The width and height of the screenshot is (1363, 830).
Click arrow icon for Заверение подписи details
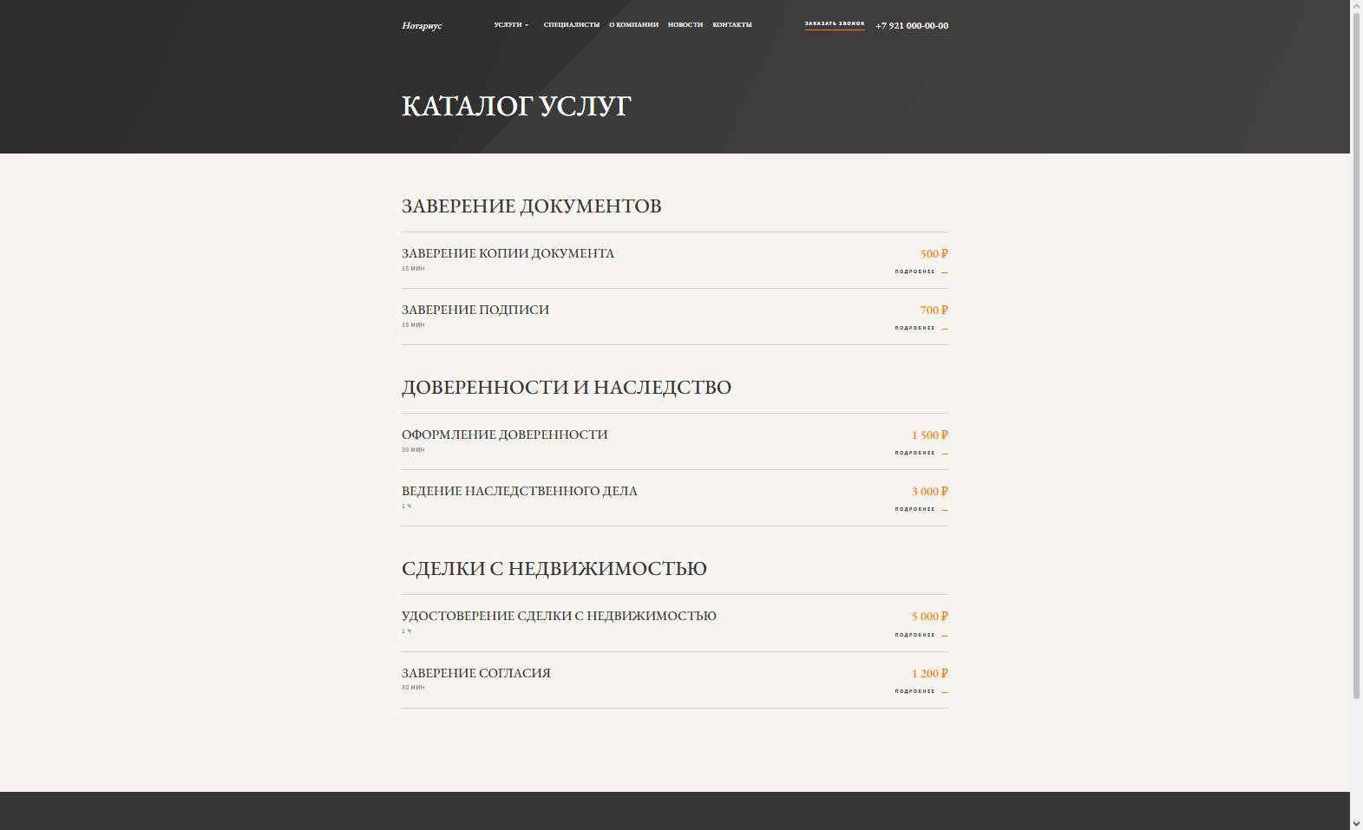pos(945,329)
